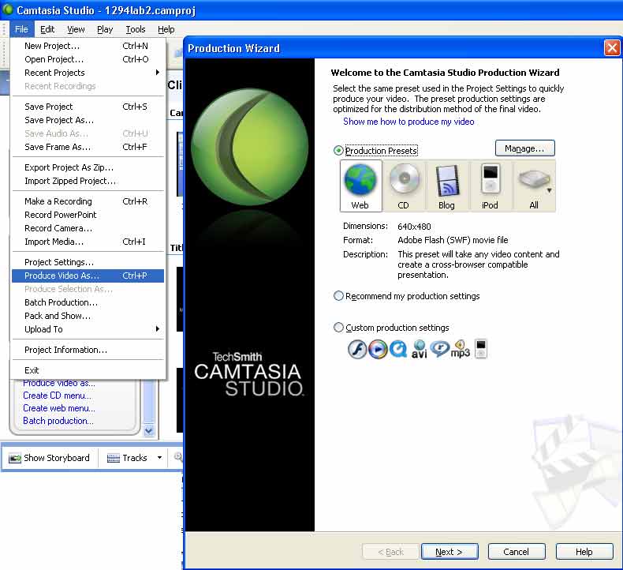The width and height of the screenshot is (623, 570).
Task: Open Project Information menu entry
Action: [88, 350]
